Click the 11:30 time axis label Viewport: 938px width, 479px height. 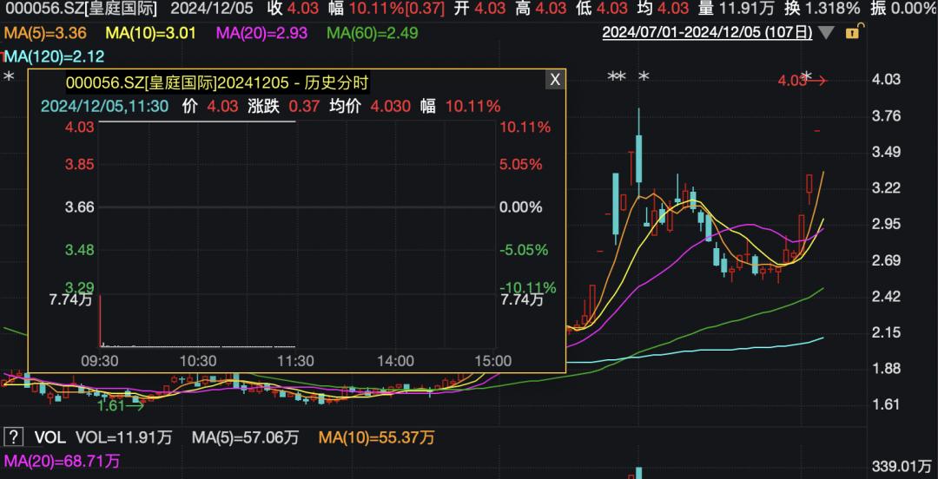pyautogui.click(x=297, y=361)
